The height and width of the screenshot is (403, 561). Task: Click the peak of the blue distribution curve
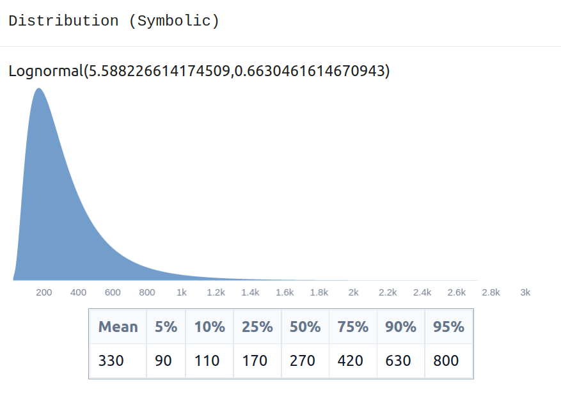click(38, 89)
